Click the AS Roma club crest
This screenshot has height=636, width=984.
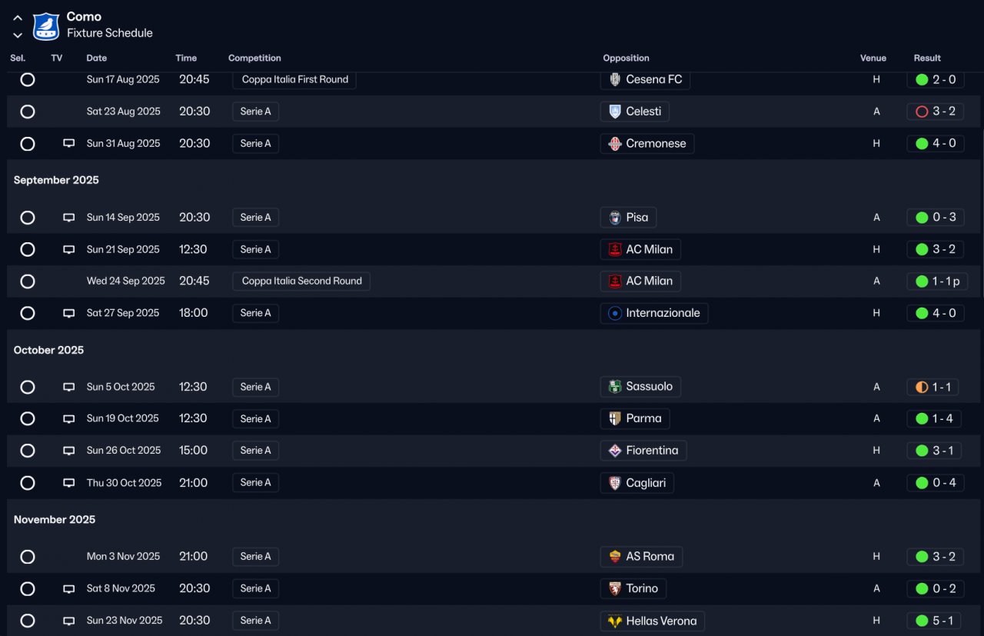click(615, 557)
